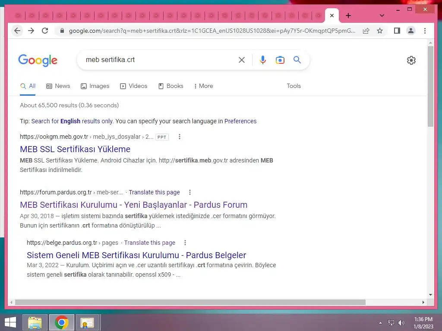Search by image with camera icon
The width and height of the screenshot is (442, 331).
tap(280, 60)
